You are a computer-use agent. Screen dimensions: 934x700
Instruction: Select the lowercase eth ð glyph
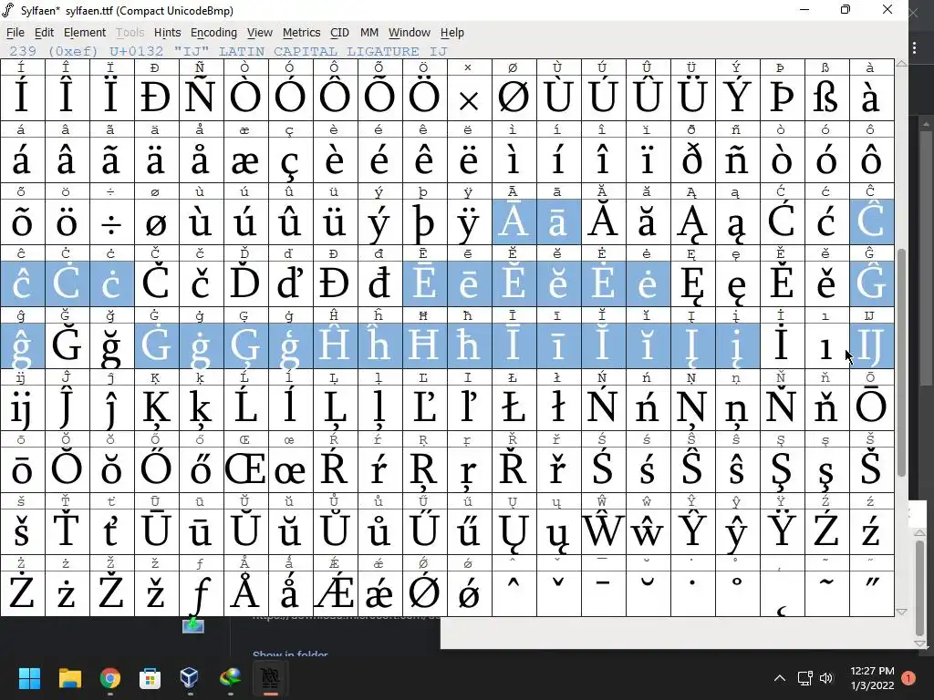click(x=693, y=160)
